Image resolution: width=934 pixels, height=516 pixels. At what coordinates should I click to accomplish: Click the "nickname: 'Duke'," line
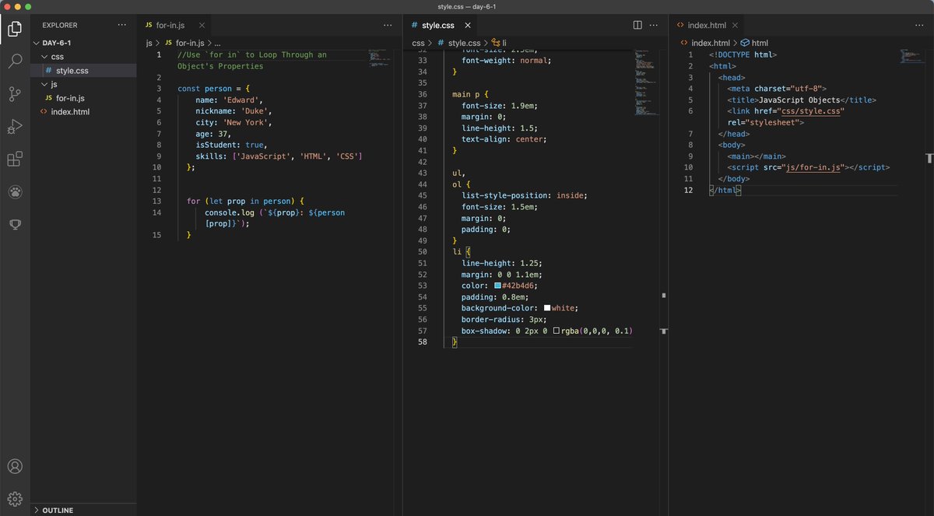click(x=232, y=111)
